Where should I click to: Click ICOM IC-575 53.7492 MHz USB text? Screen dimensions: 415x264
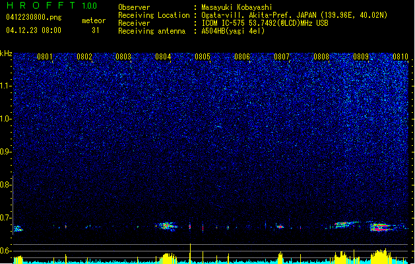(x=265, y=23)
